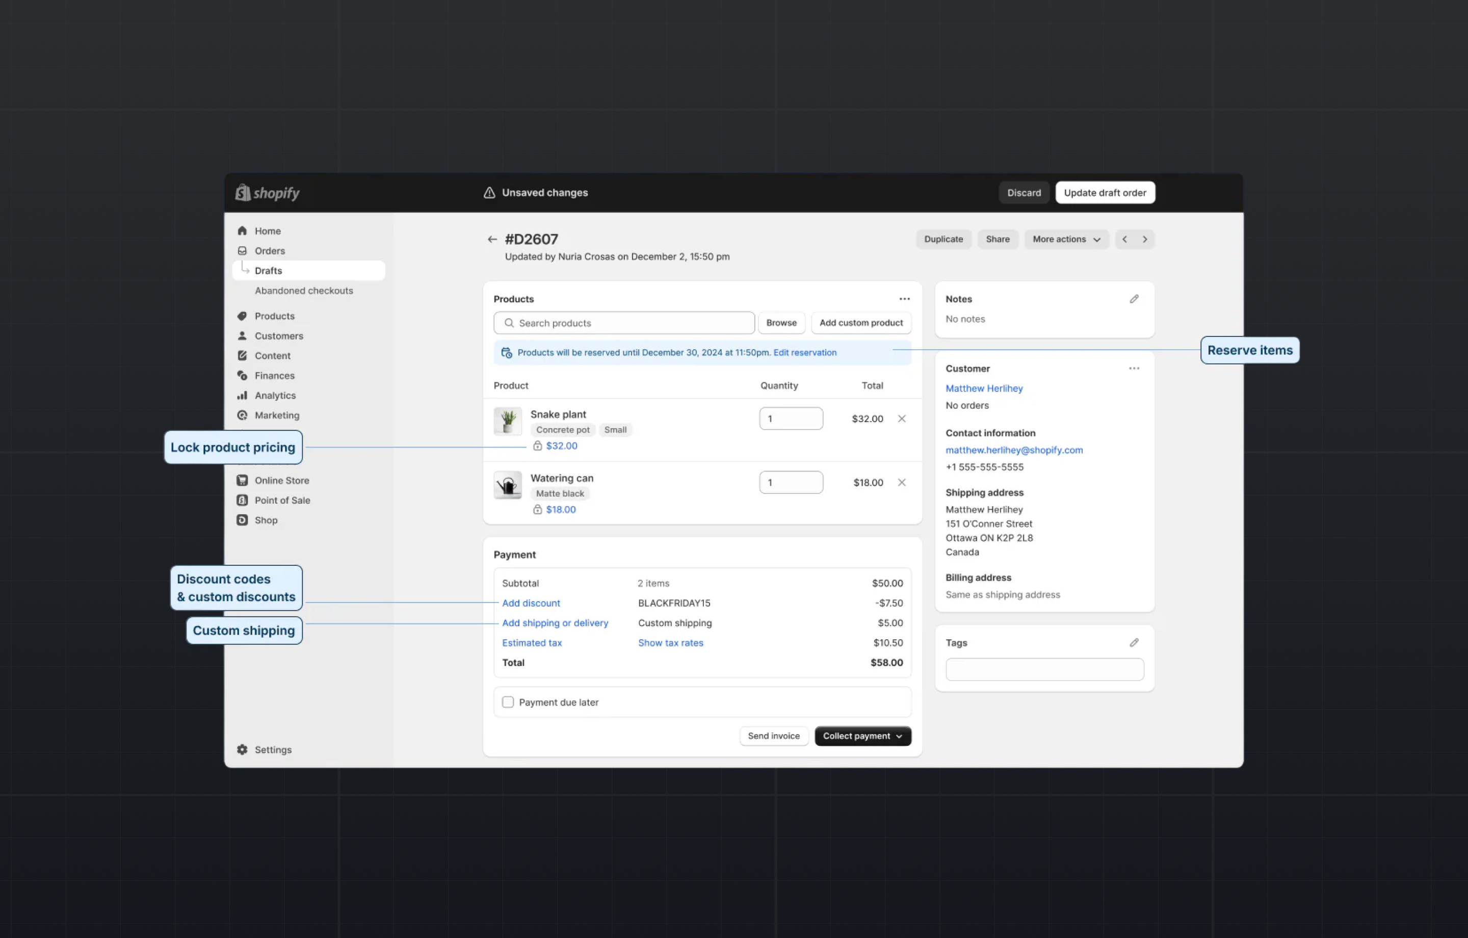Image resolution: width=1468 pixels, height=938 pixels.
Task: Open the Customer card three-dot menu
Action: (x=1134, y=369)
